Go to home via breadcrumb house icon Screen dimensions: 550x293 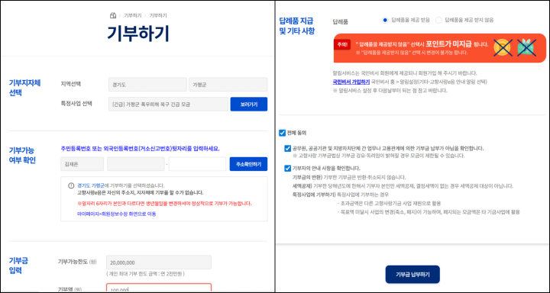[113, 15]
